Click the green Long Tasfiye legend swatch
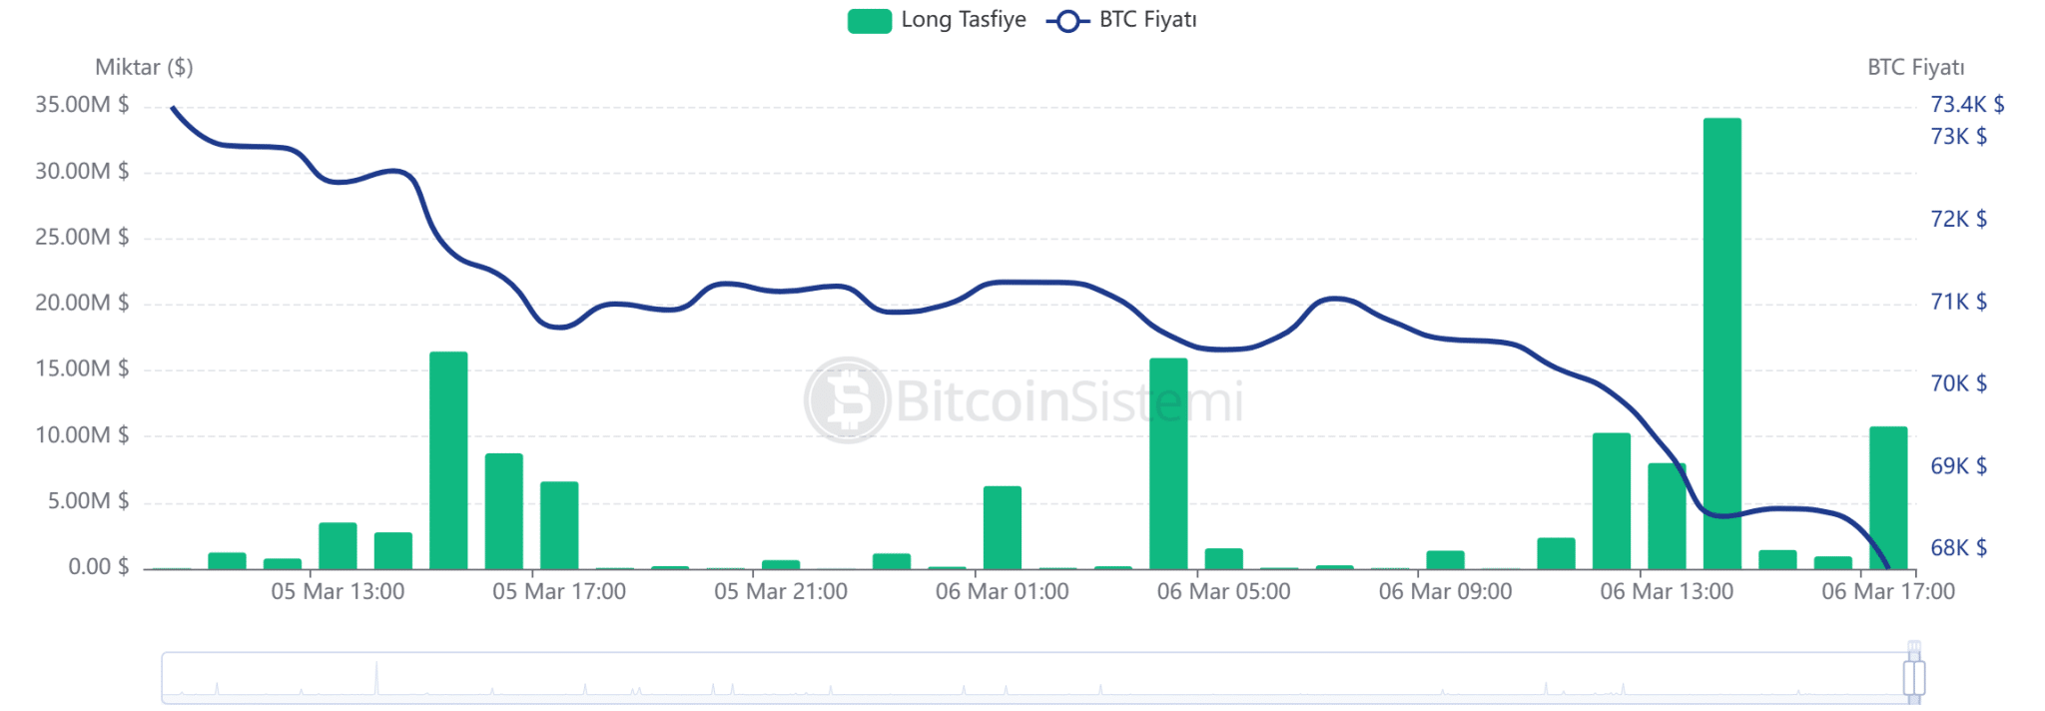 coord(869,21)
